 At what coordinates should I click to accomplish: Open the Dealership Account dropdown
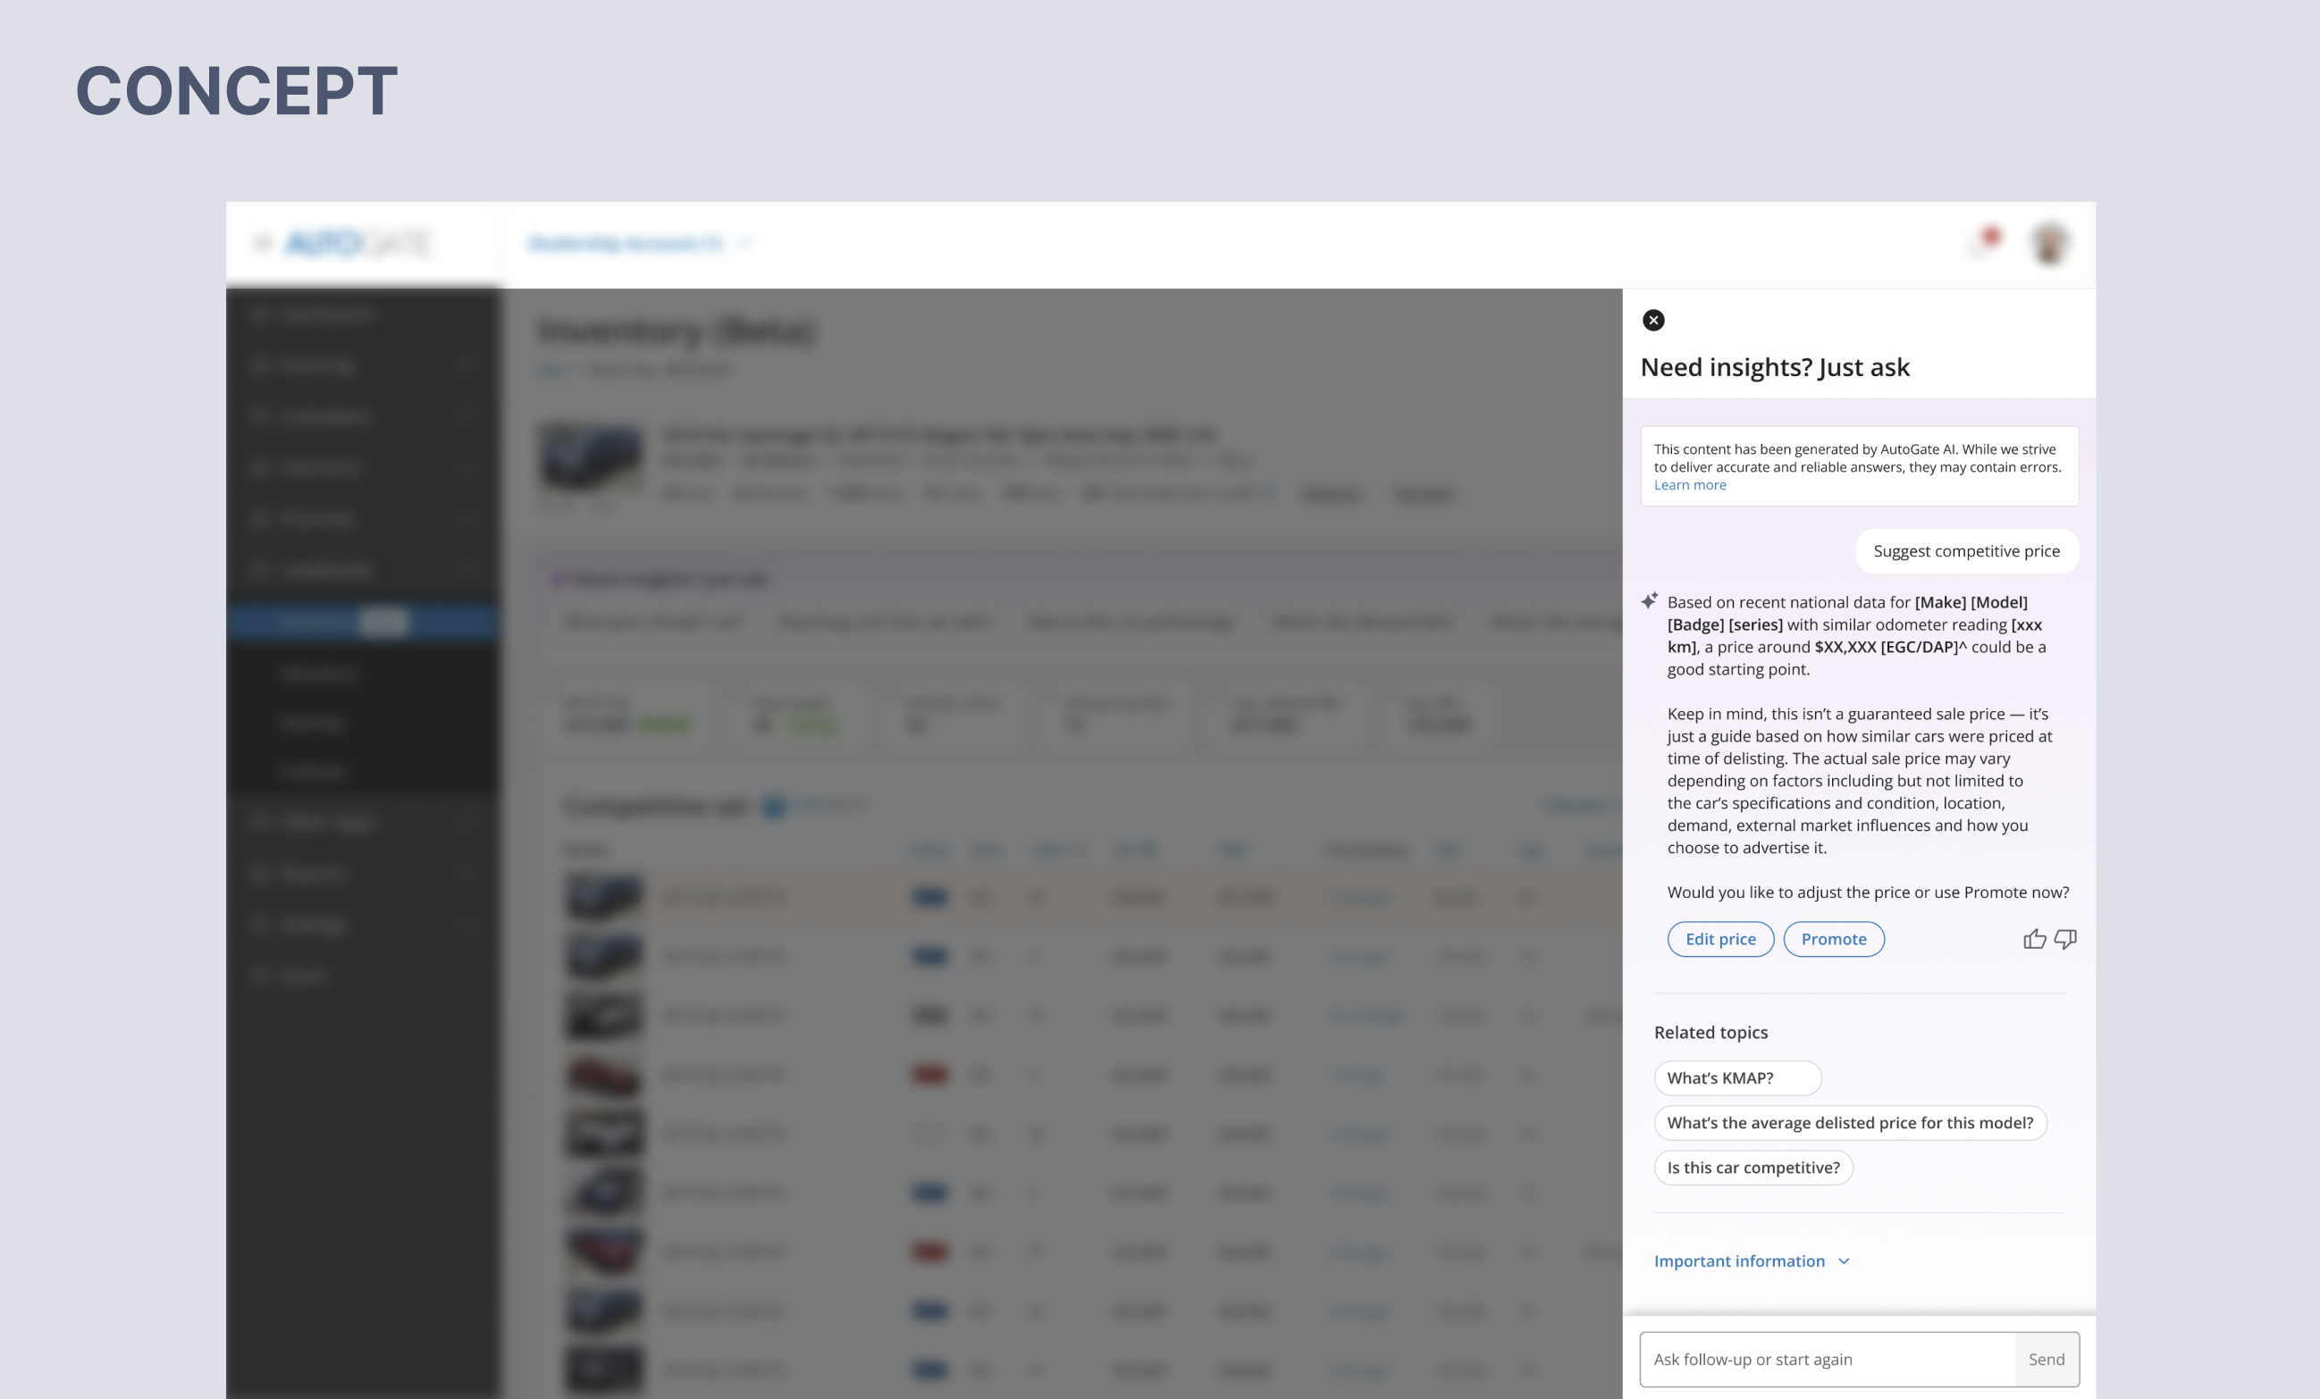[x=640, y=244]
